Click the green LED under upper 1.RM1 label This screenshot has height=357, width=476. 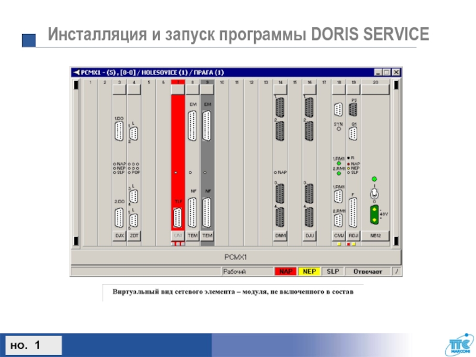[x=339, y=164]
